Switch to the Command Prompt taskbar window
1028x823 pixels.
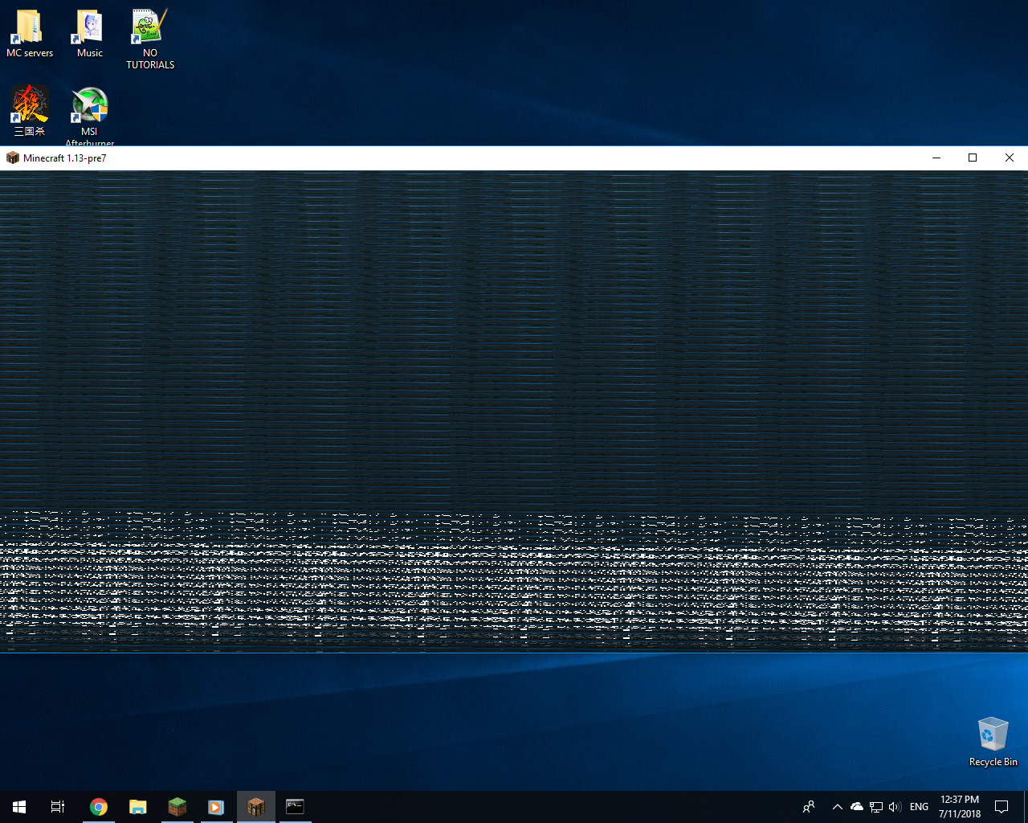pos(295,807)
